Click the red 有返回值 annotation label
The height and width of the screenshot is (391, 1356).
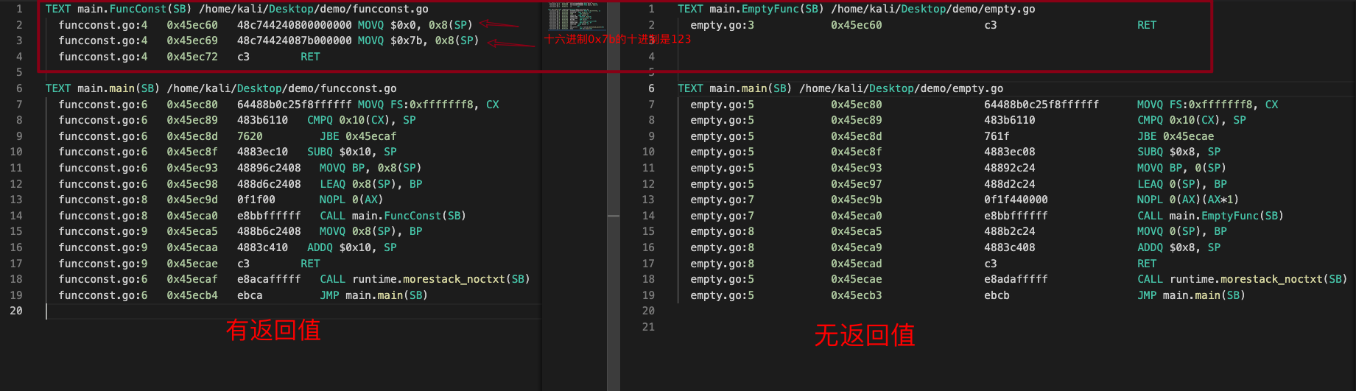pos(273,330)
